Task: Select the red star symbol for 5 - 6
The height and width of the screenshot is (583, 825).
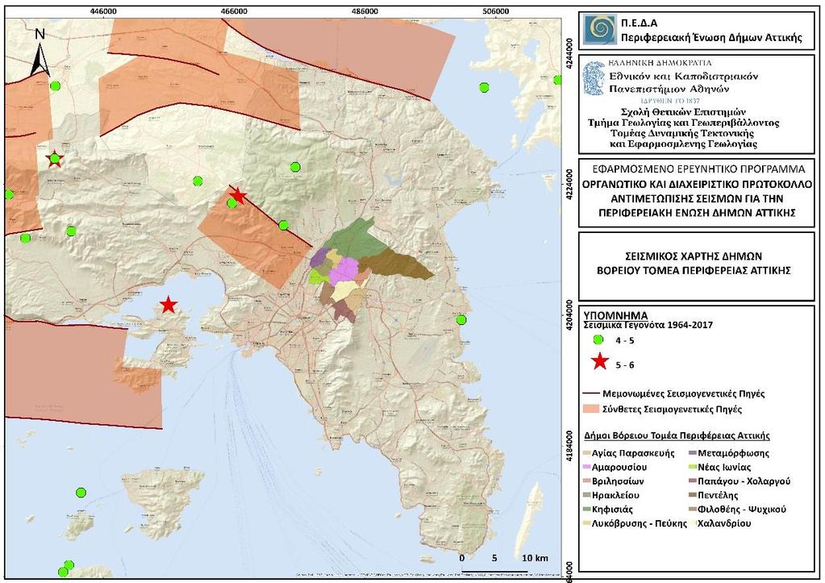Action: [599, 362]
